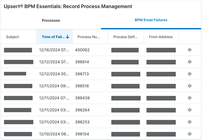
Task: Click failure time 12/11/2024 09:... cell
Action: 55,86
